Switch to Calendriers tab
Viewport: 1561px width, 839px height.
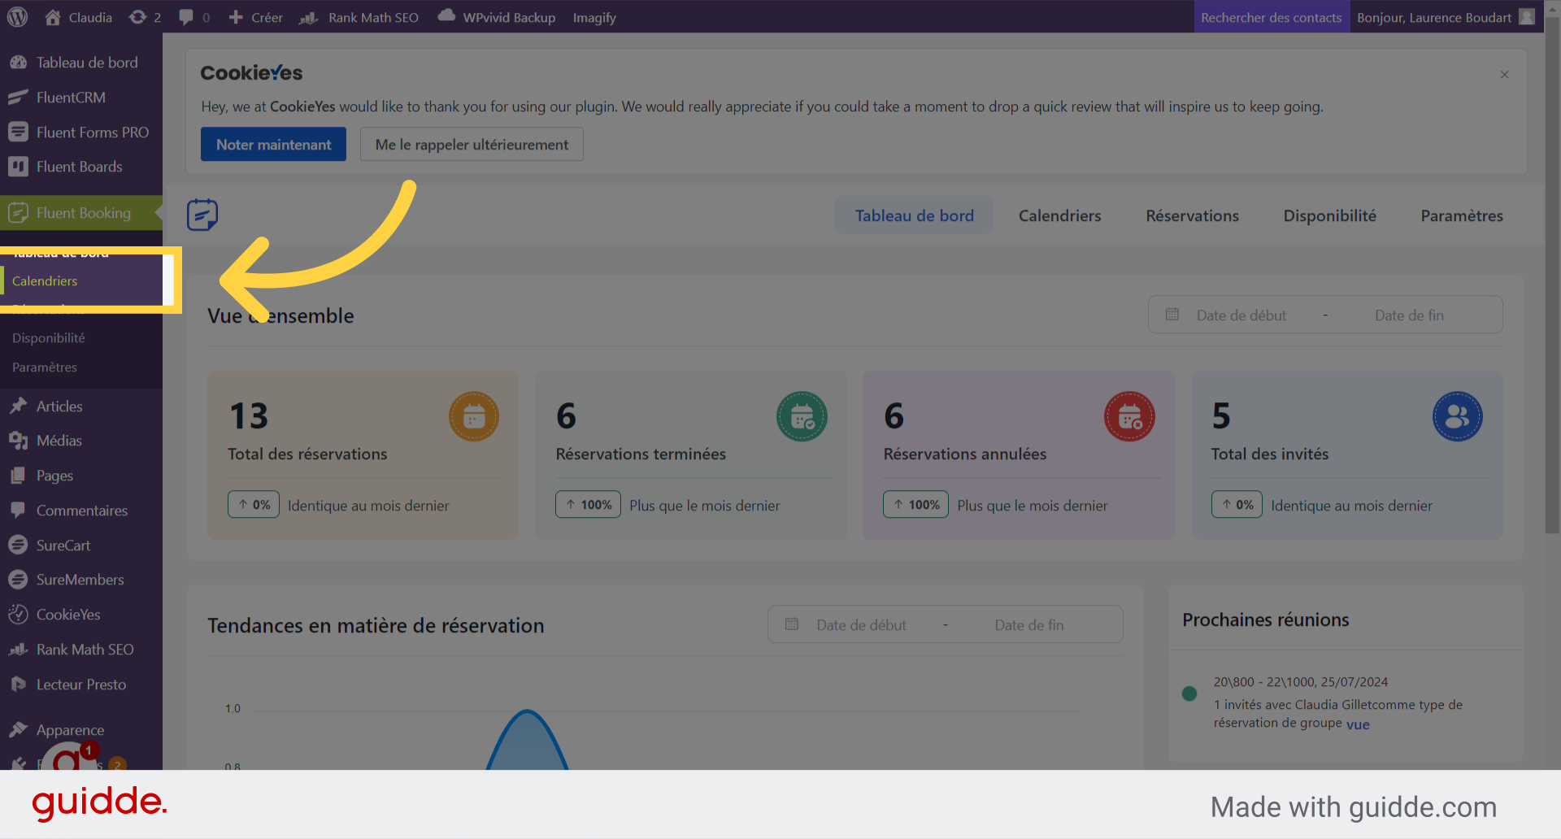click(1059, 215)
